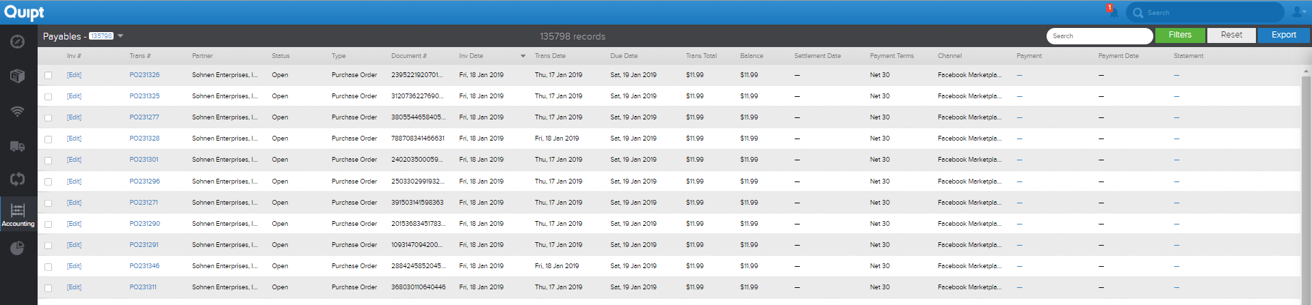
Task: Select the checkbox for PO231328 row
Action: pyautogui.click(x=48, y=139)
